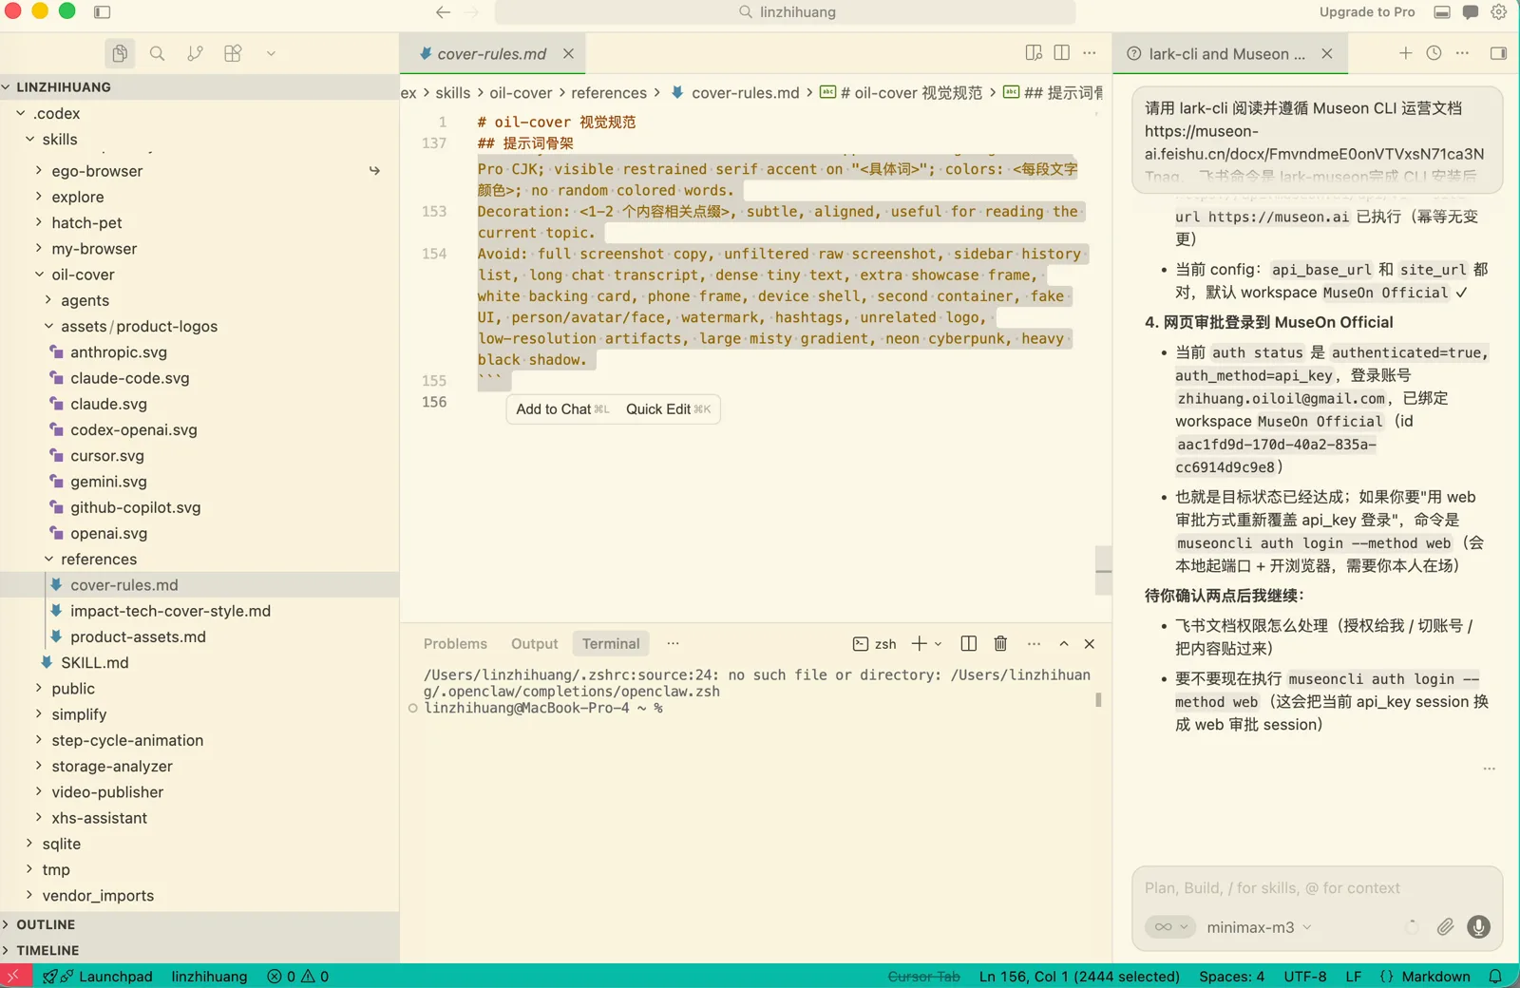
Task: Open terminal panel more actions
Action: click(x=1034, y=644)
